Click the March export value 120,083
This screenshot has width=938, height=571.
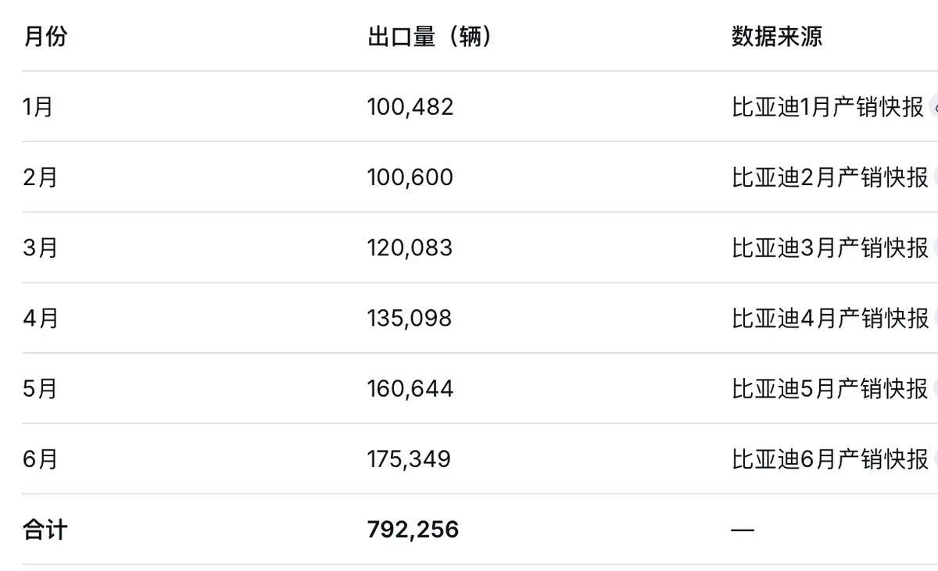pos(410,248)
